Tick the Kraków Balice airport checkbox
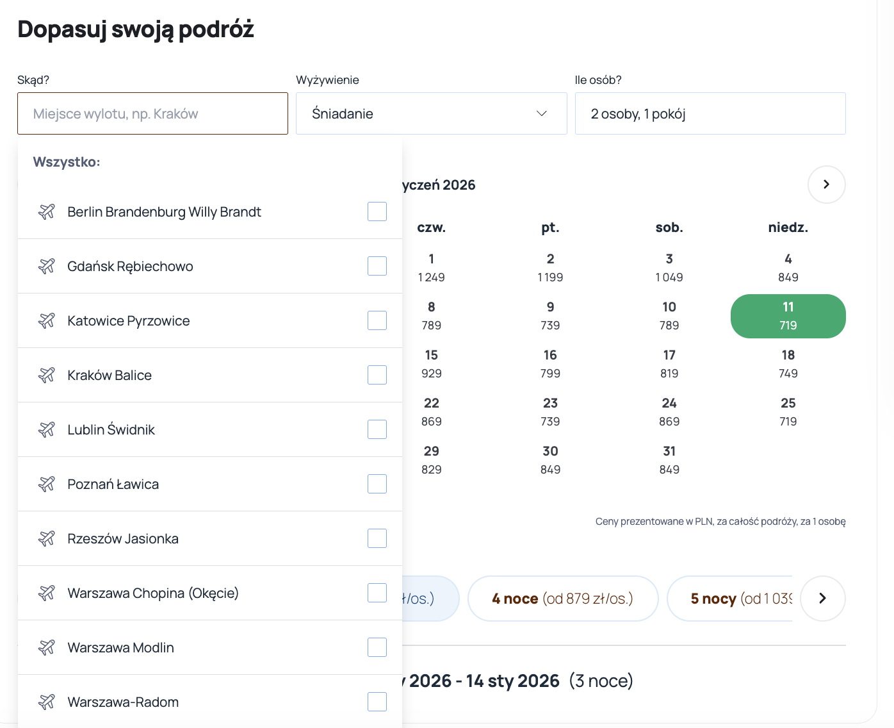This screenshot has height=728, width=894. pos(377,375)
